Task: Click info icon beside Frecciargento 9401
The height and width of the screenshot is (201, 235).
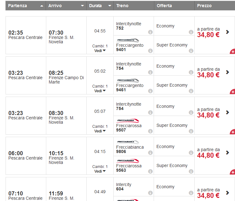Action: point(150,51)
